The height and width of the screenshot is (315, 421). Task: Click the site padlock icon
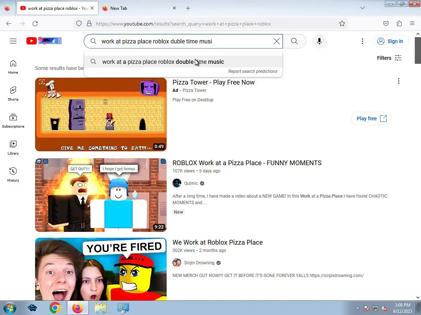pyautogui.click(x=89, y=24)
